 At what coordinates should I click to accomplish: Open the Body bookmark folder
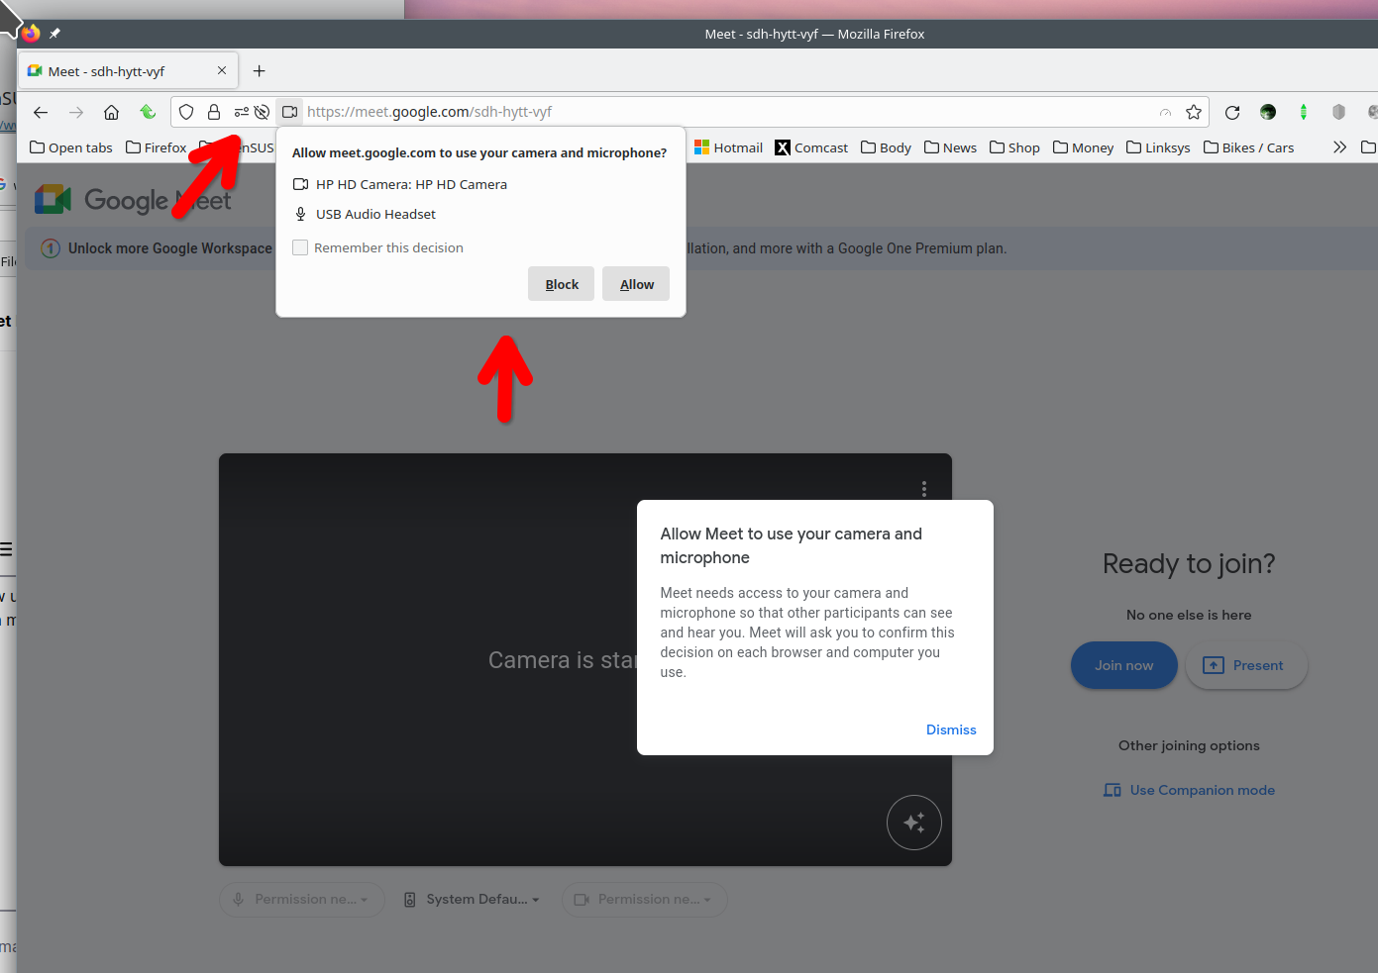[886, 147]
